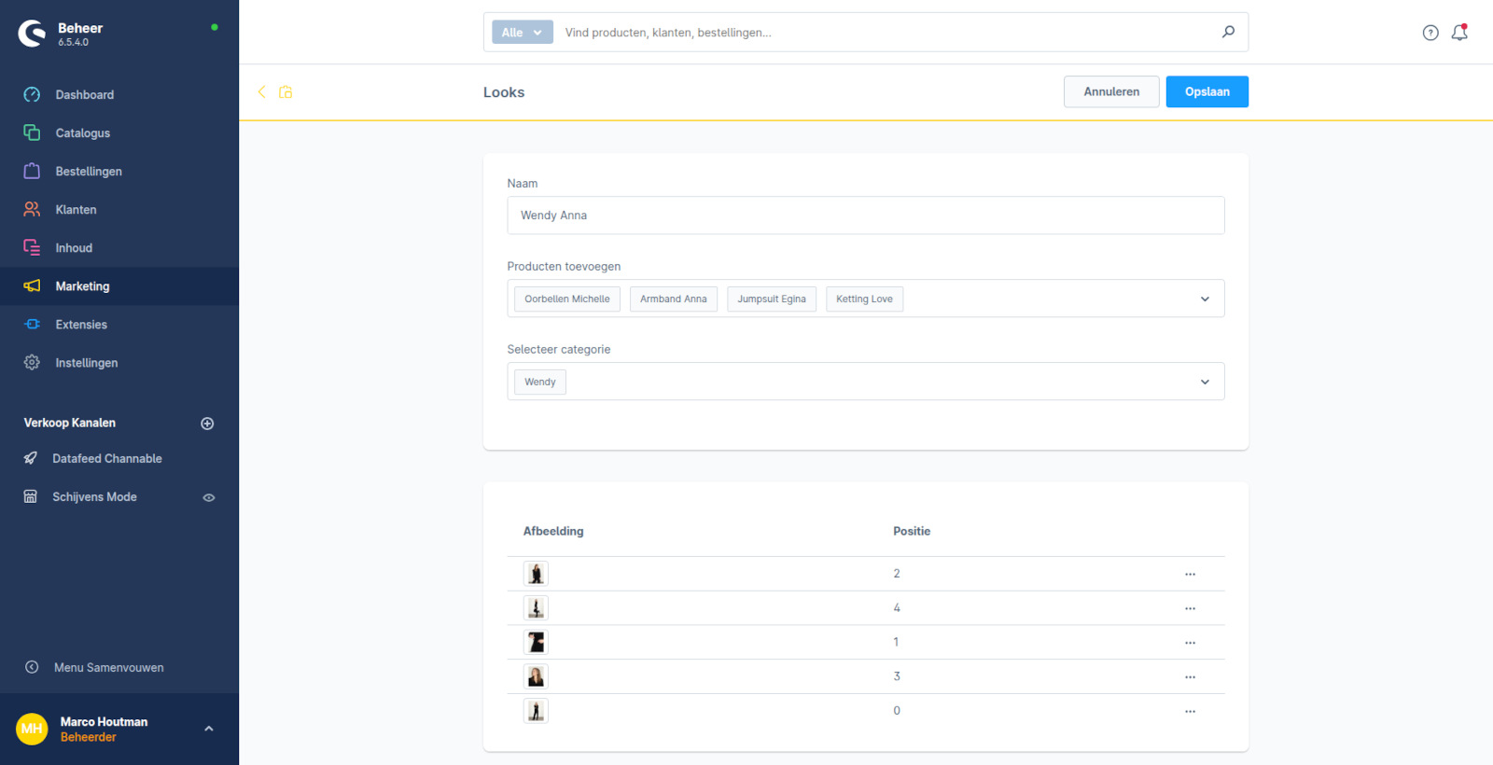Navigate to Bestellingen menu item
The image size is (1493, 765).
88,172
